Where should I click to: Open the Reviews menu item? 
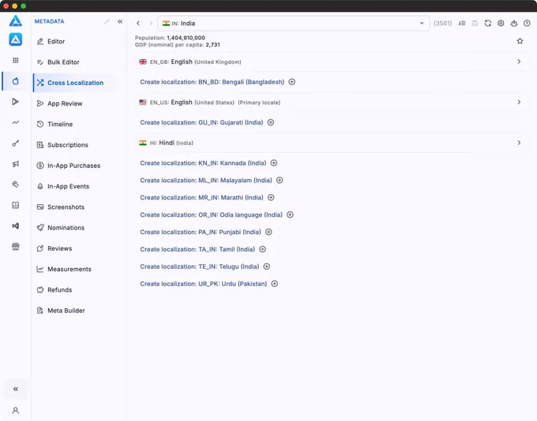[x=76, y=248]
